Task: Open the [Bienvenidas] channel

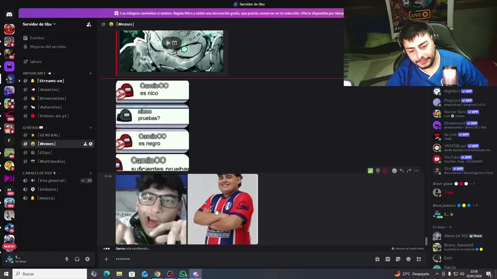Action: point(58,98)
